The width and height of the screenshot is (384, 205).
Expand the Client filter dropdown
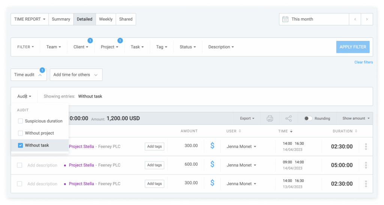click(81, 47)
